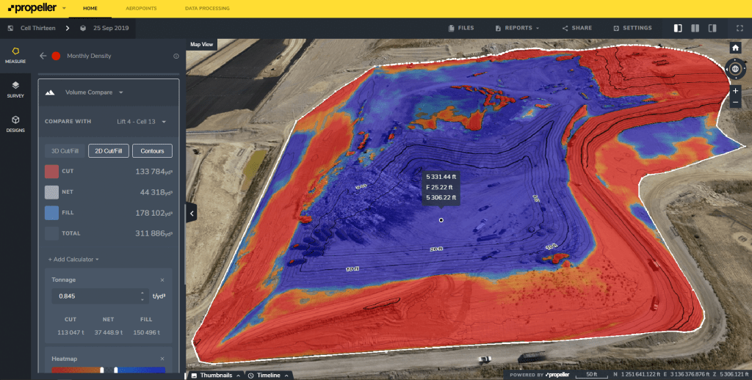Select the 2D Cut/Fill view
Screen dimensions: 752x380
click(109, 150)
